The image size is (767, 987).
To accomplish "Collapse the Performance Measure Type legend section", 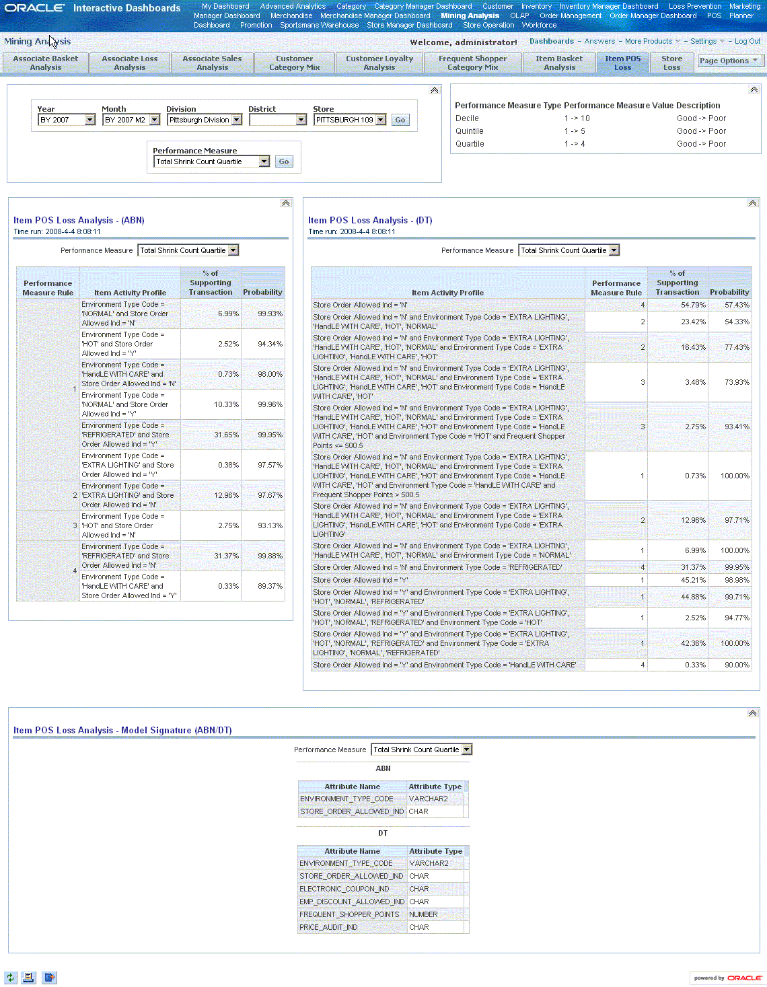I will coord(754,90).
